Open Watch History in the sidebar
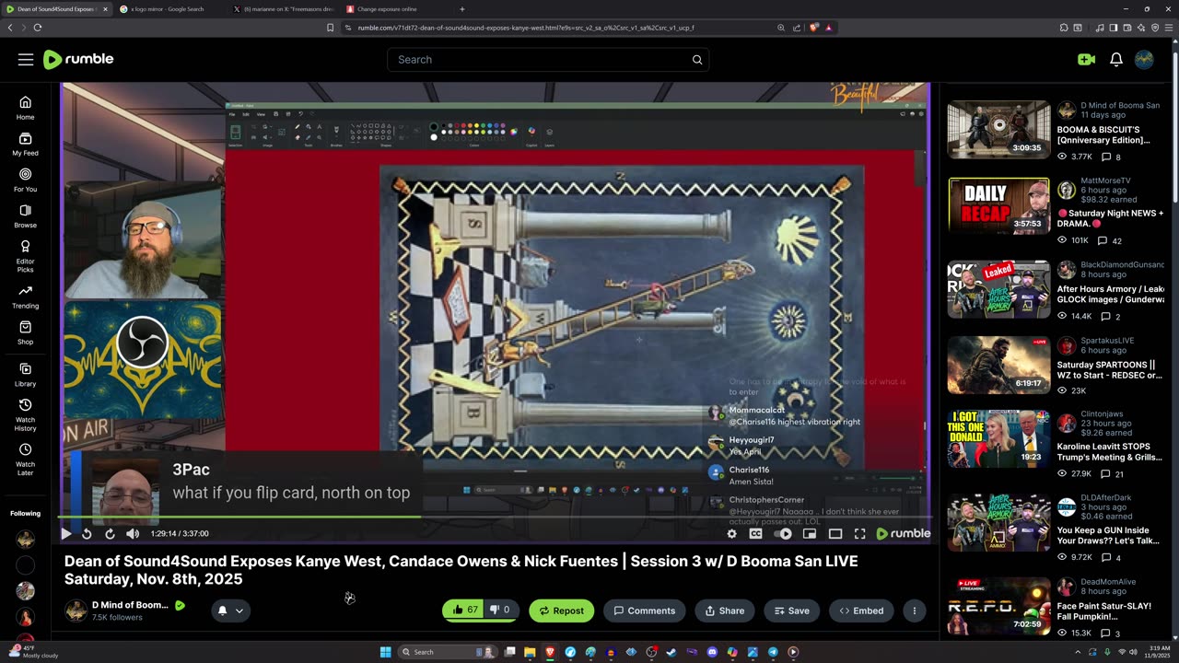This screenshot has width=1179, height=663. pyautogui.click(x=26, y=415)
